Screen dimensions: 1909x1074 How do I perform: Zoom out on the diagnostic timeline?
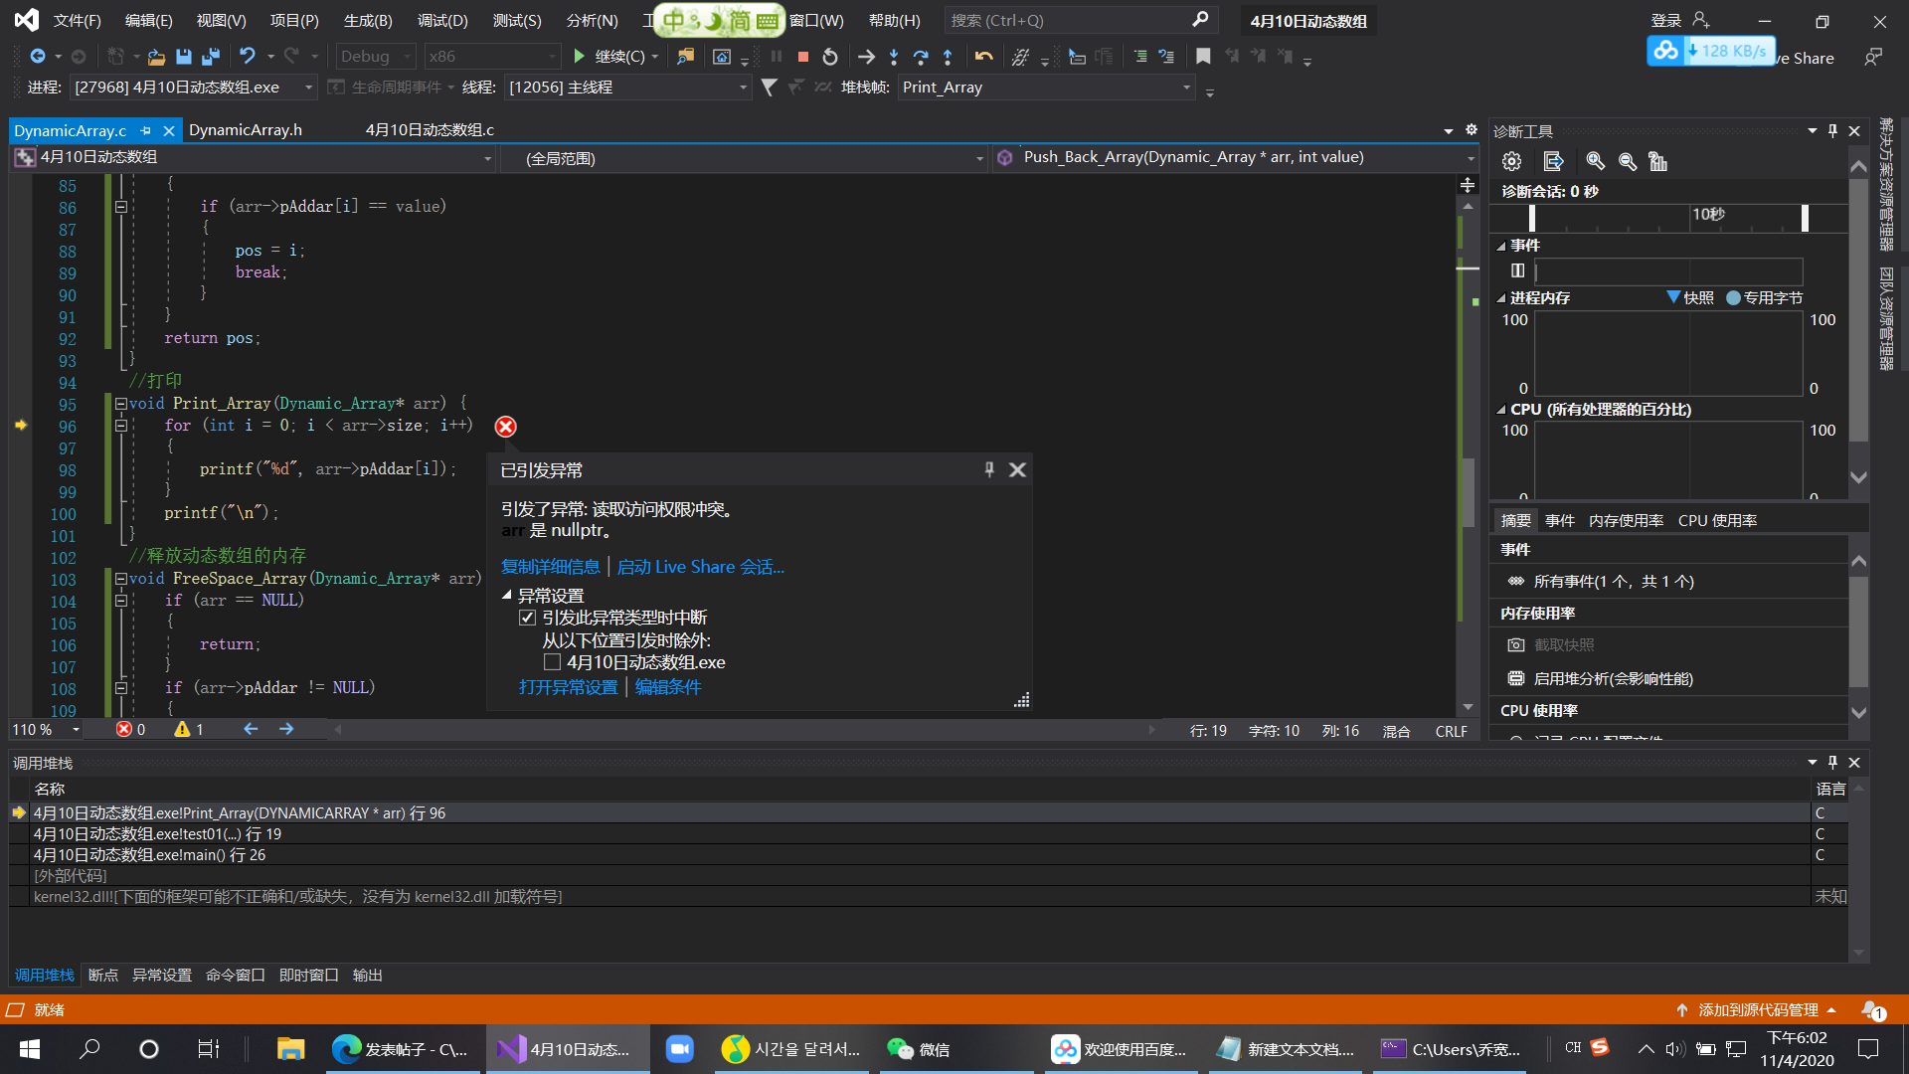click(1627, 161)
